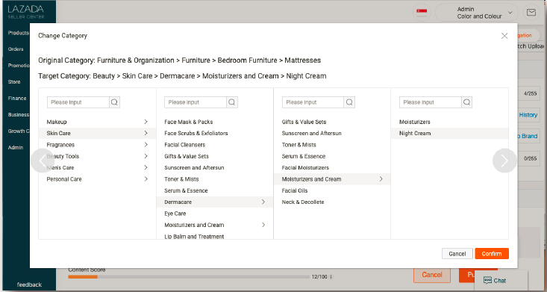The width and height of the screenshot is (547, 292).
Task: Open Growth Center in the sidebar
Action: click(x=19, y=131)
